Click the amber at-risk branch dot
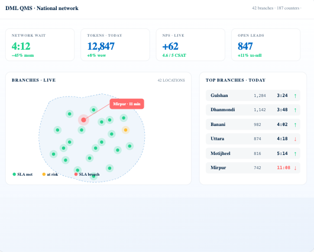314x252 pixels. click(x=125, y=130)
